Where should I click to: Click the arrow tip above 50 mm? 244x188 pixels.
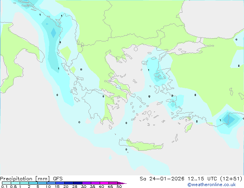[122, 183]
